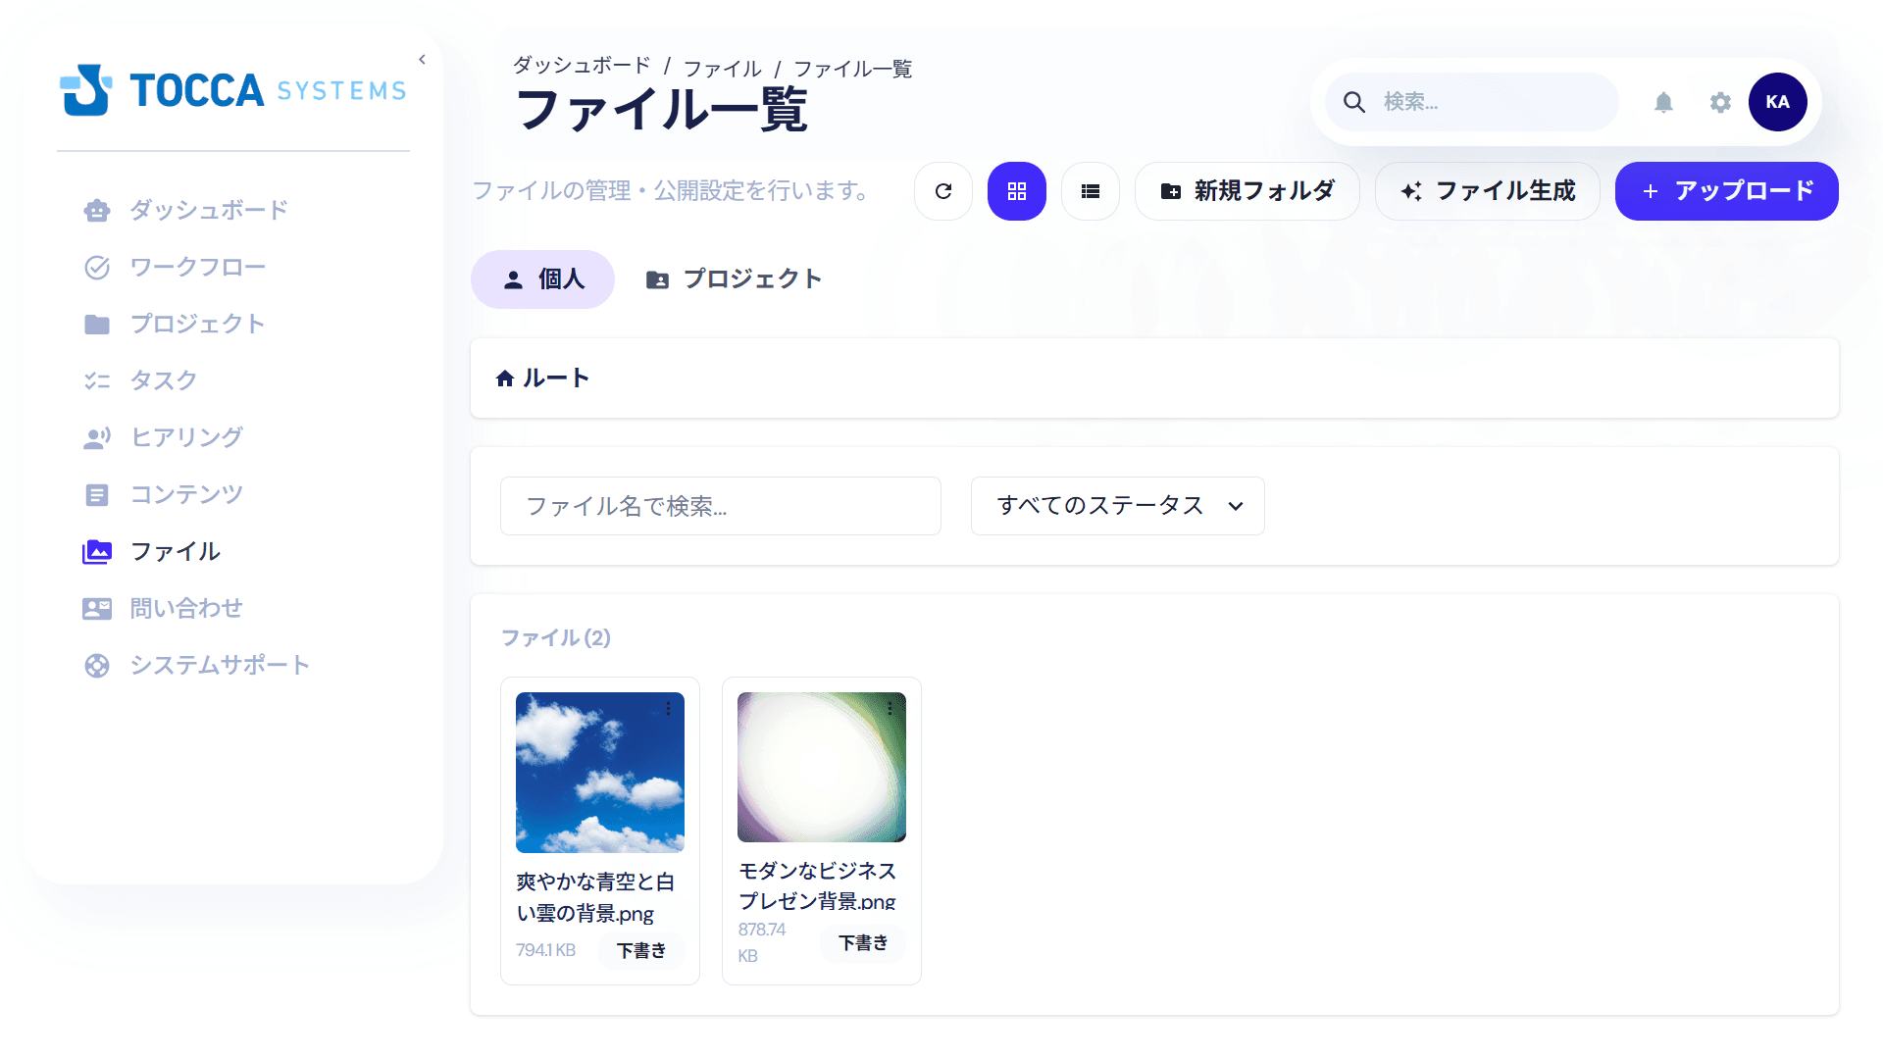Screen dimensions: 1883x1059
Task: Open the search magnifier in the top bar
Action: (x=1354, y=102)
